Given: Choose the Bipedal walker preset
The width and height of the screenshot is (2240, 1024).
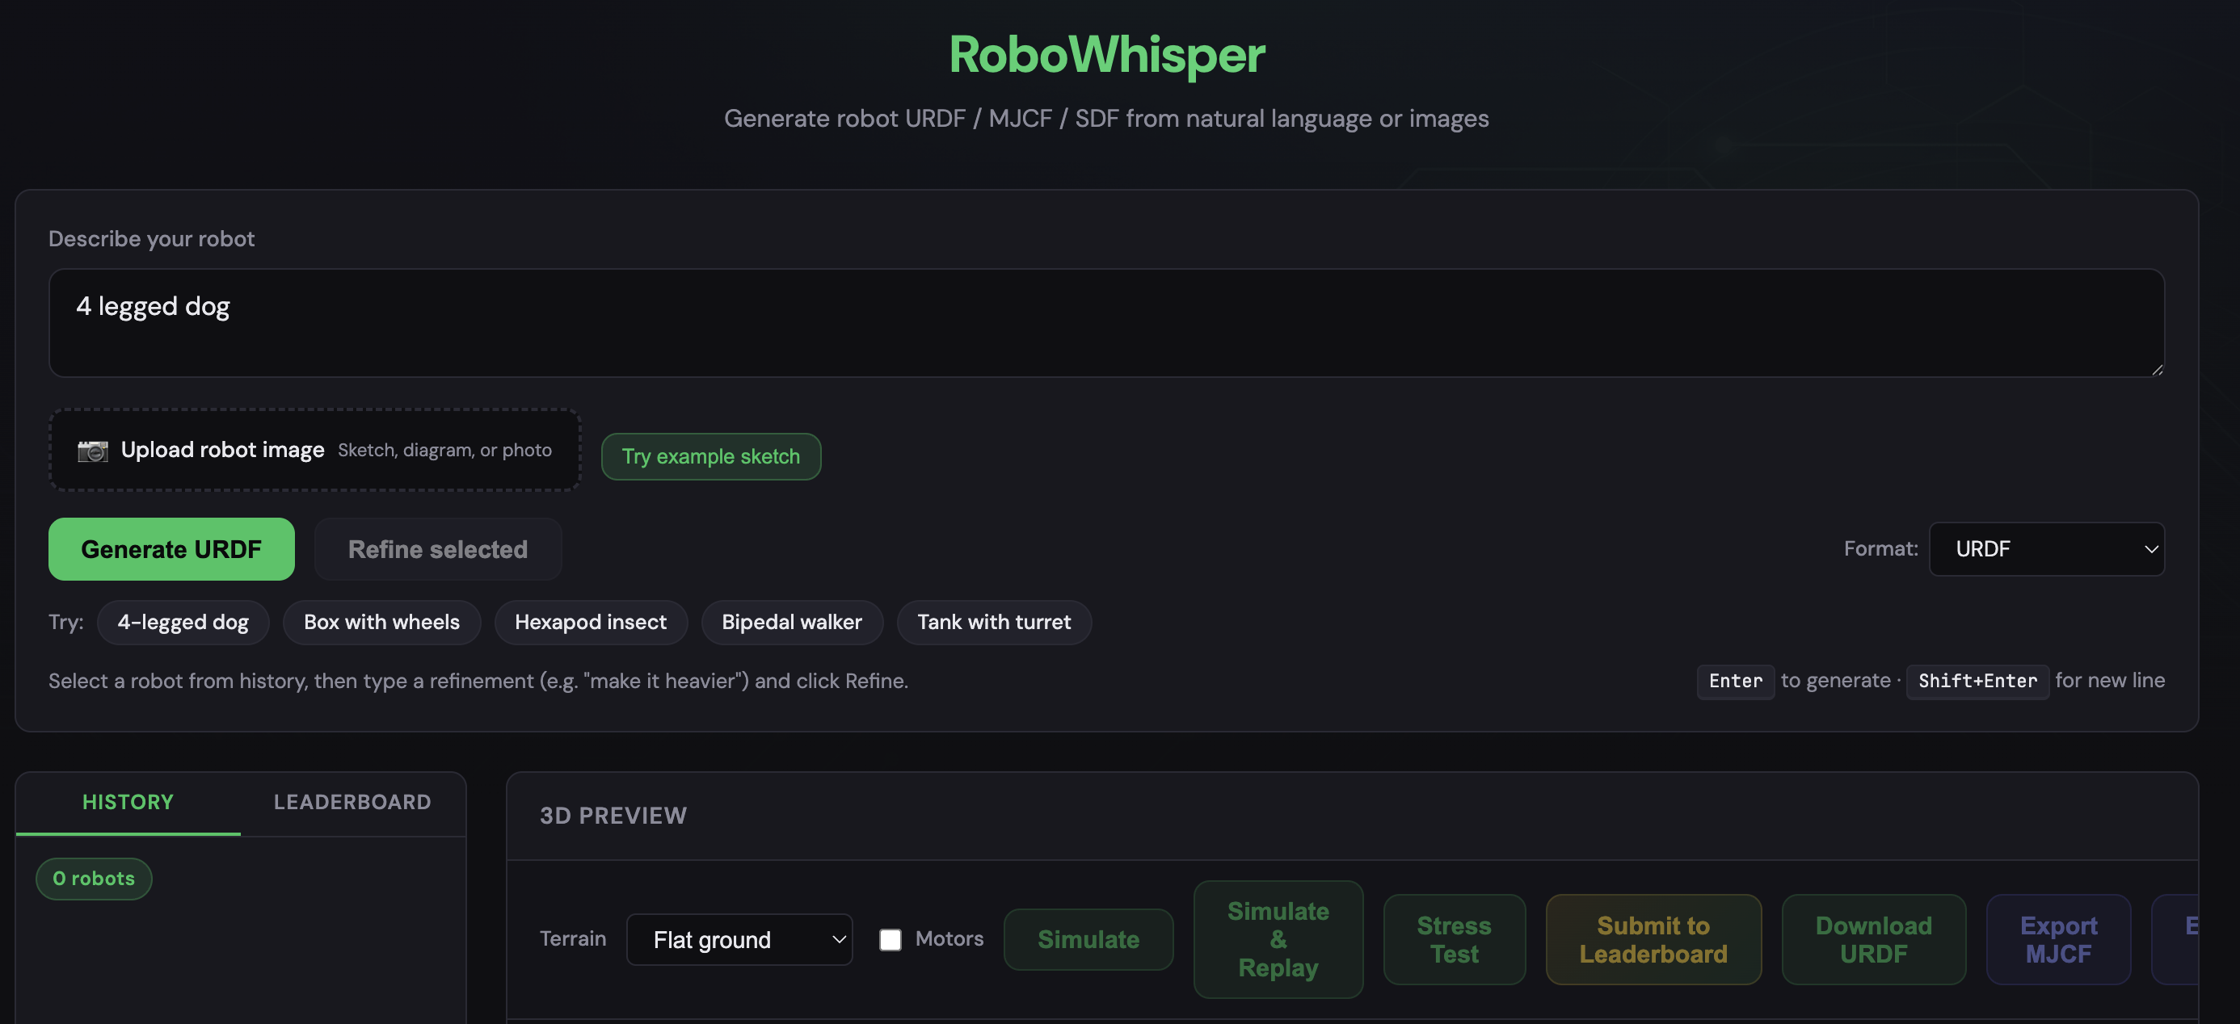Looking at the screenshot, I should coord(791,623).
